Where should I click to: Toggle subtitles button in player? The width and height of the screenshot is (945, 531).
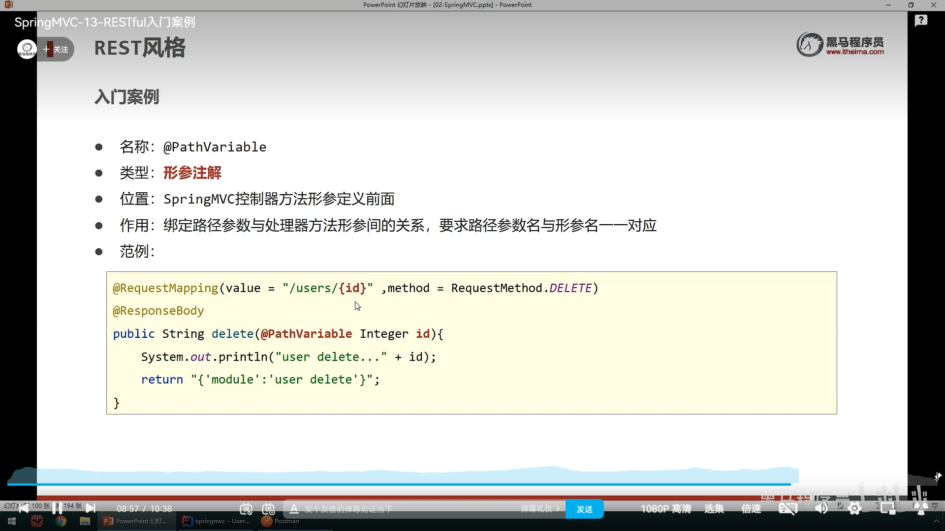click(787, 509)
